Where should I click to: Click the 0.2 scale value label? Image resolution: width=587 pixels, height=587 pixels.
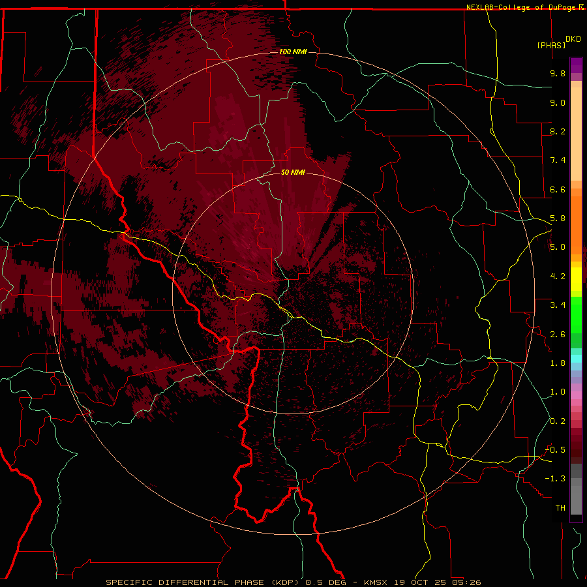[558, 421]
